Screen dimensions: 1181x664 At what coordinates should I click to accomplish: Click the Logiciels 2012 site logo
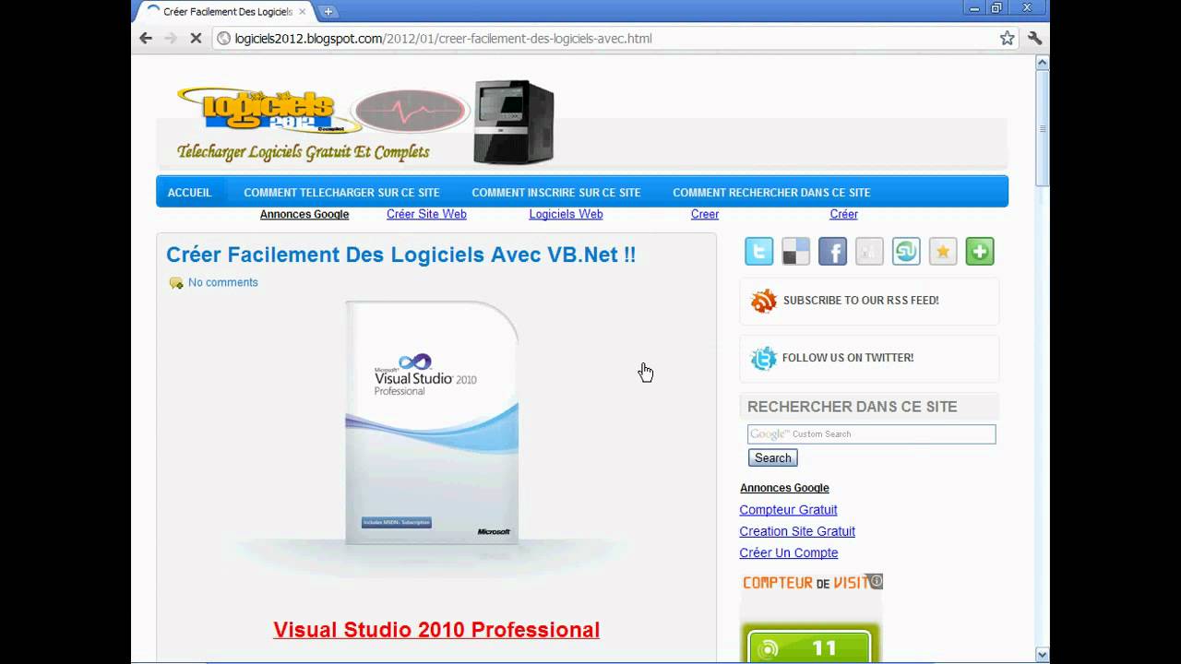point(268,111)
